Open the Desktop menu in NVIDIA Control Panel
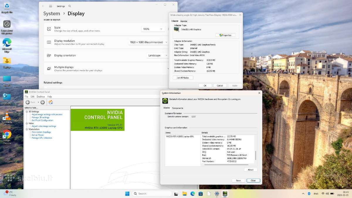Screen dimensions: 352x198 coord(41,97)
